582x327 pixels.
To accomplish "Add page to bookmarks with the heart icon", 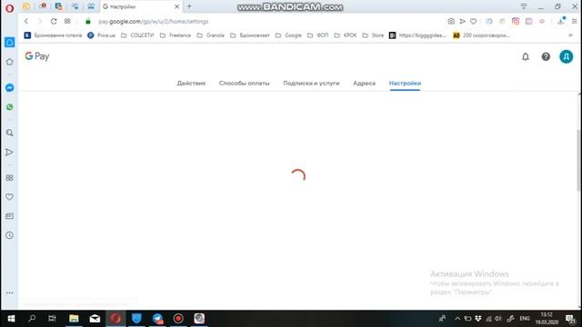I will (x=473, y=22).
